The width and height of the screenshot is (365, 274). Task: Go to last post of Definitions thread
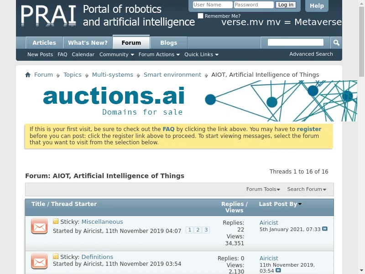click(x=278, y=271)
